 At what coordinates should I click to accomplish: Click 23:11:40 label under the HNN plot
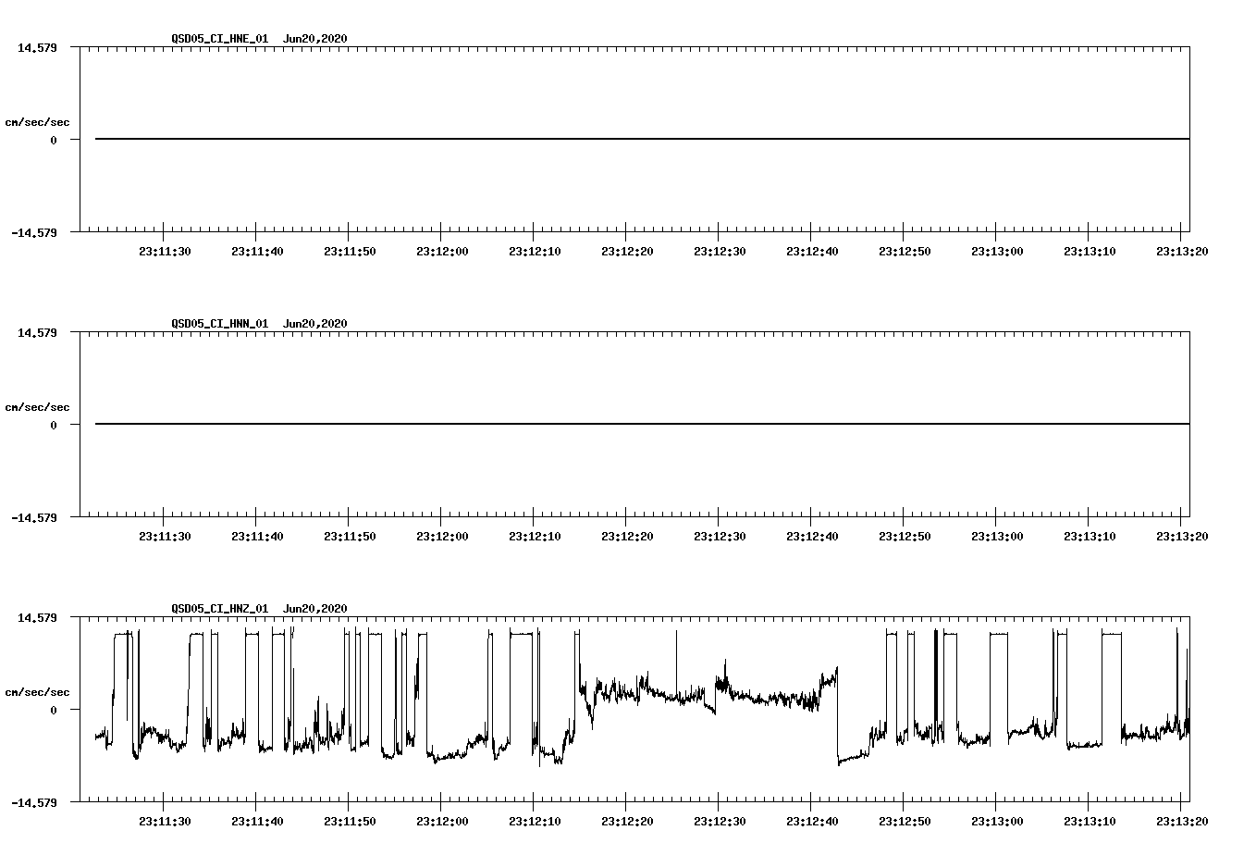click(257, 537)
